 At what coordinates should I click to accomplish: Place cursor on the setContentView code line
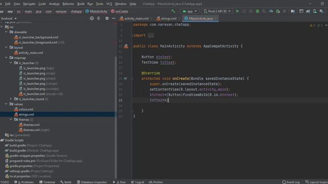tap(190, 89)
